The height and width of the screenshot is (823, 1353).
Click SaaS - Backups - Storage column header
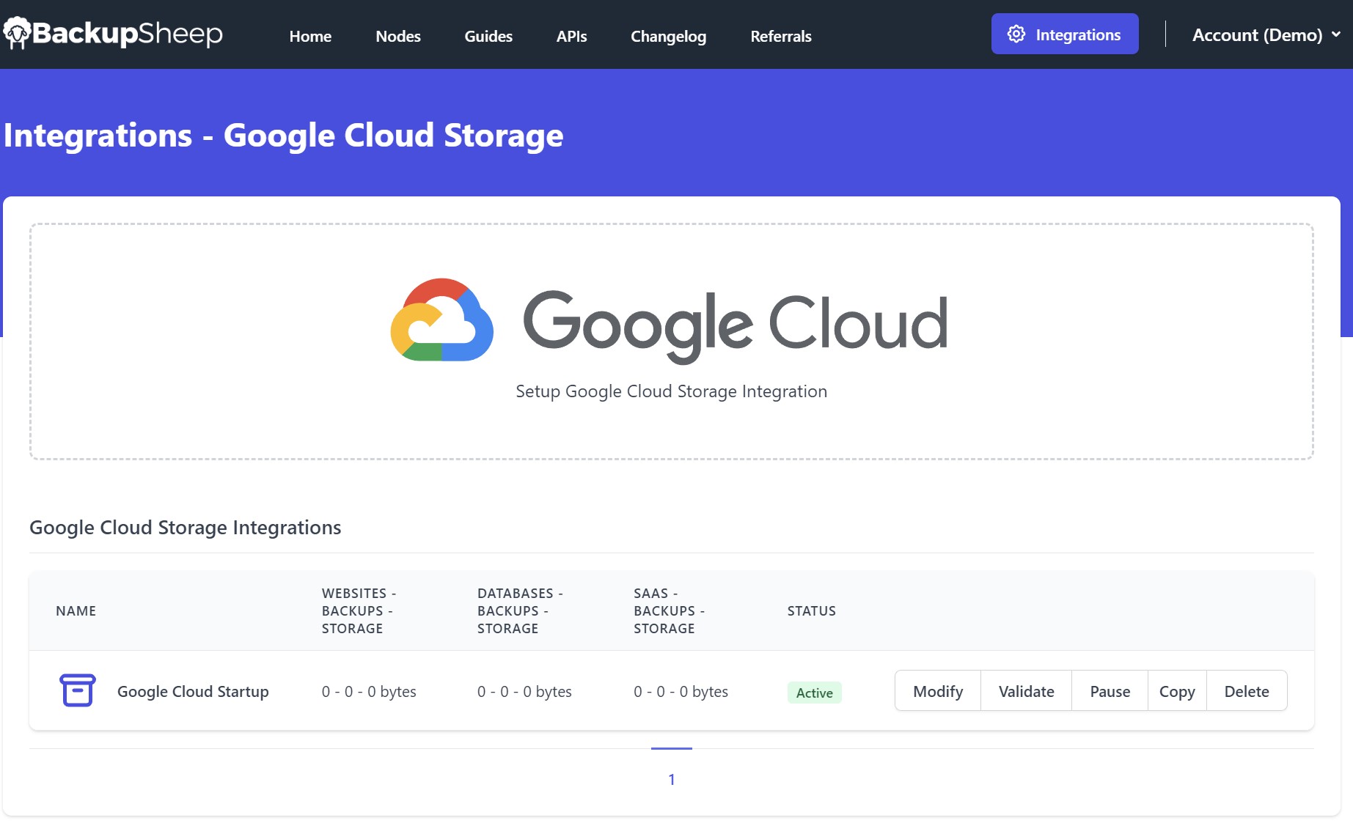click(669, 610)
